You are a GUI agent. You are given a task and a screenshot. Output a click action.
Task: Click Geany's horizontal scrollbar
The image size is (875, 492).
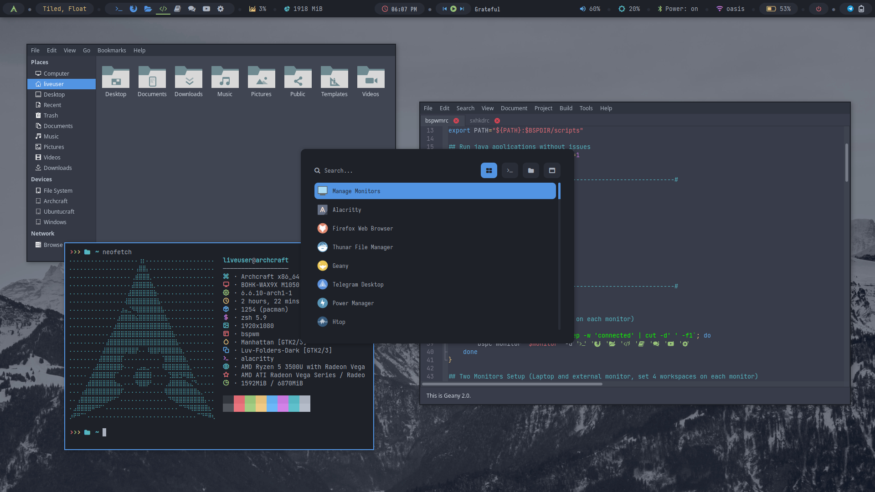pos(512,384)
